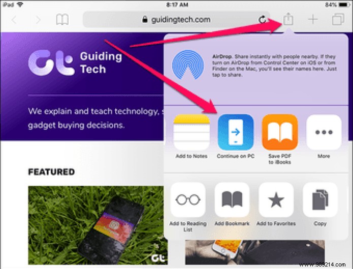
Task: Open the Guiding Tech logo link
Action: [x=75, y=63]
